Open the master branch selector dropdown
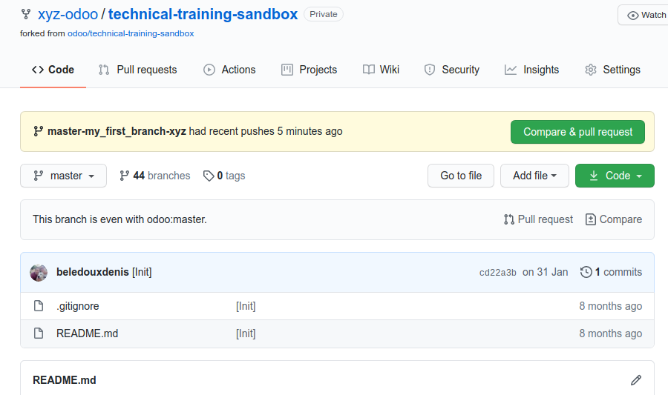Viewport: 668px width, 395px height. point(64,176)
